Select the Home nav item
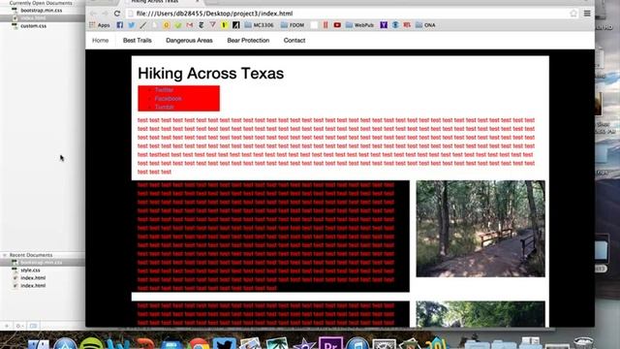This screenshot has height=349, width=620. pyautogui.click(x=100, y=41)
